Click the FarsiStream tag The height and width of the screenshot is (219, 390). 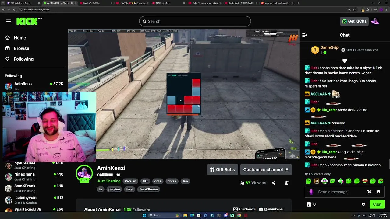coord(149,189)
